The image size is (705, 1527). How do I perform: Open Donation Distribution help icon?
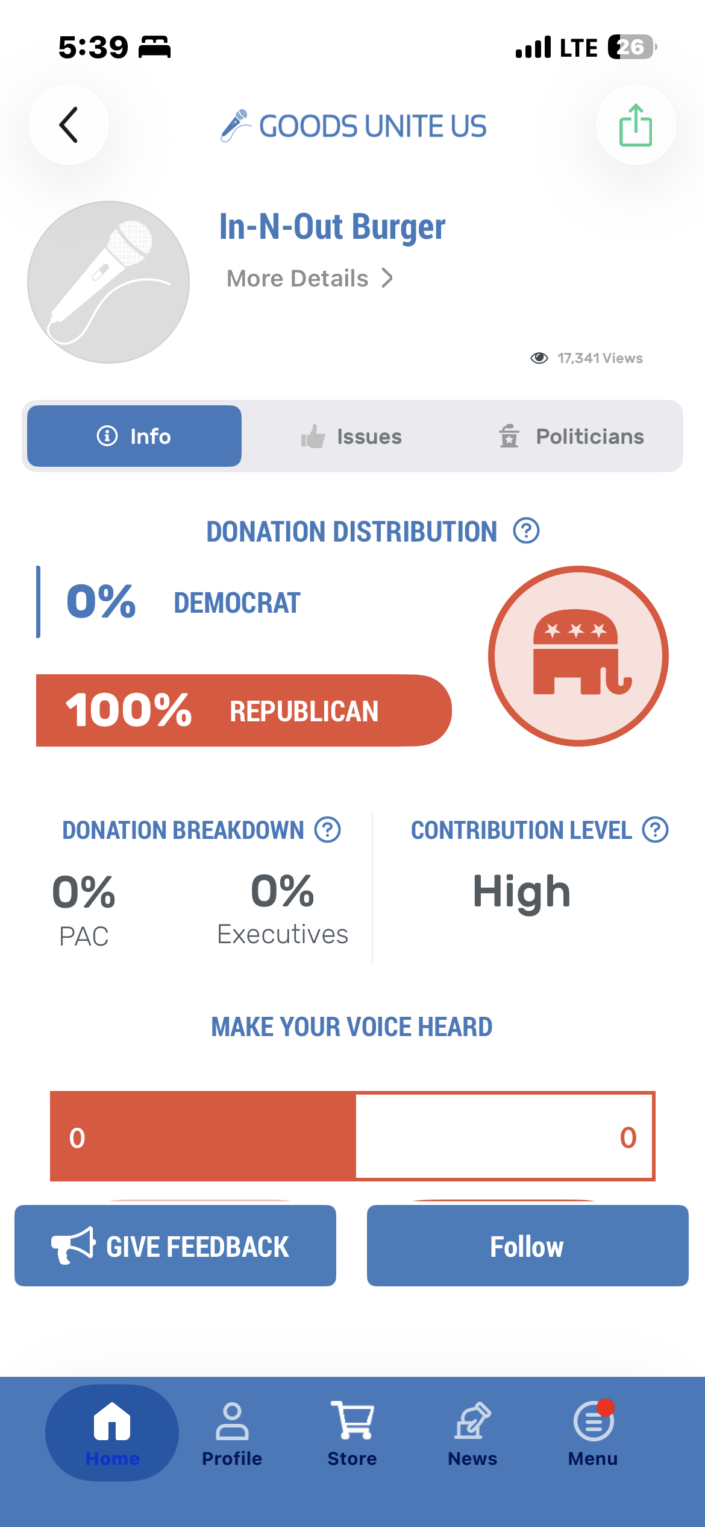tap(526, 531)
